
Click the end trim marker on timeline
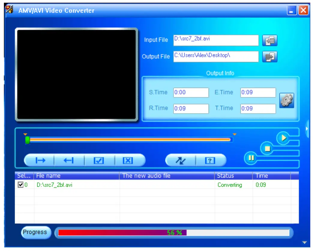[x=235, y=134]
